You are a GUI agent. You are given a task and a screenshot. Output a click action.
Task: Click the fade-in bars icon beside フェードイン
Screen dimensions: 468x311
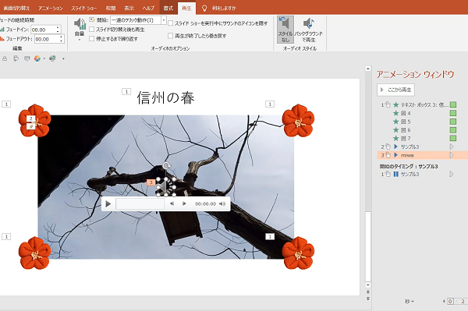[x=2, y=30]
